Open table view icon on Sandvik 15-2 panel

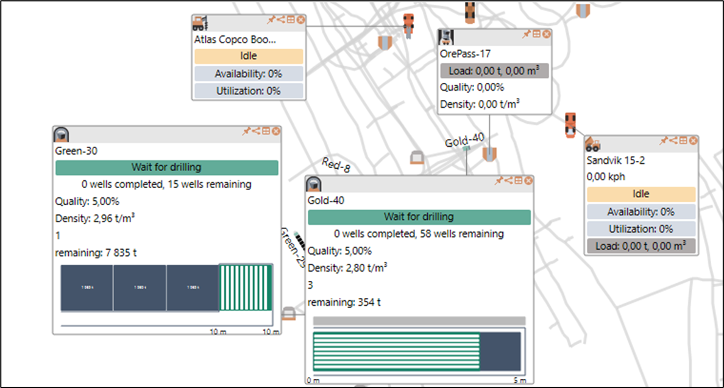pos(683,140)
